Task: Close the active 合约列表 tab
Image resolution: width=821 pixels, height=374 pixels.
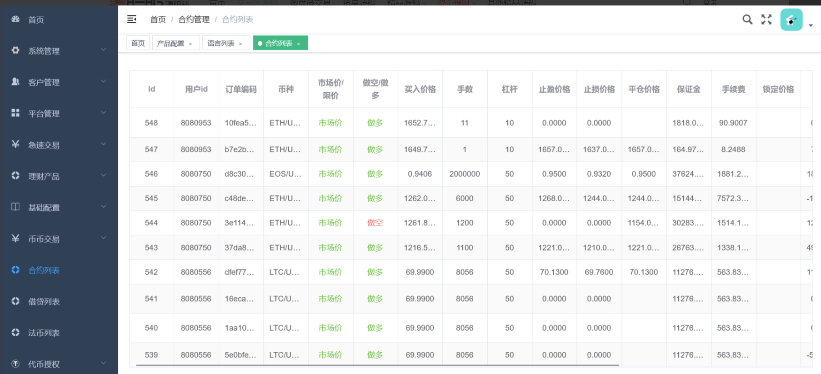Action: pyautogui.click(x=299, y=44)
